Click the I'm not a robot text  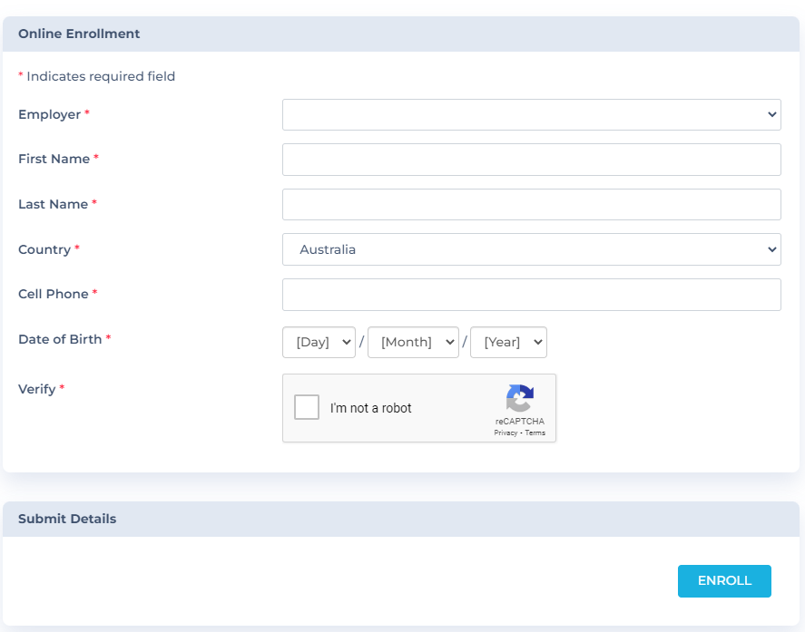370,408
